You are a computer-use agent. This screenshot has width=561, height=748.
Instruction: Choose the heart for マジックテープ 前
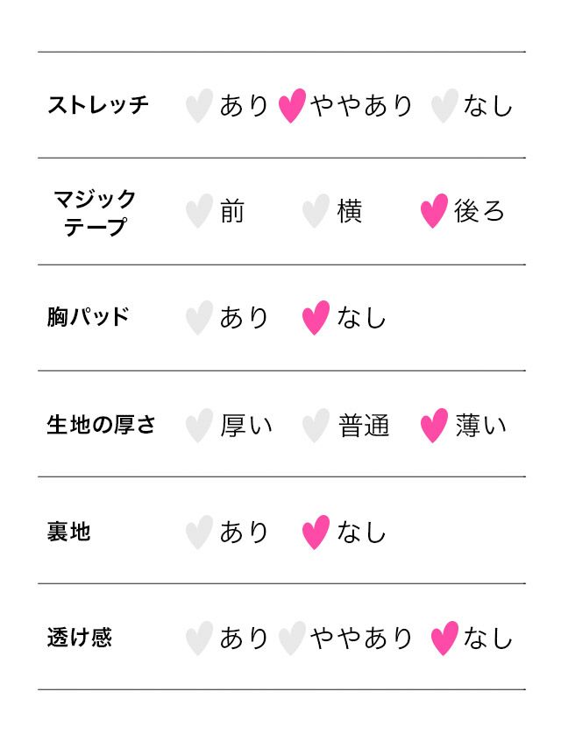(x=199, y=211)
